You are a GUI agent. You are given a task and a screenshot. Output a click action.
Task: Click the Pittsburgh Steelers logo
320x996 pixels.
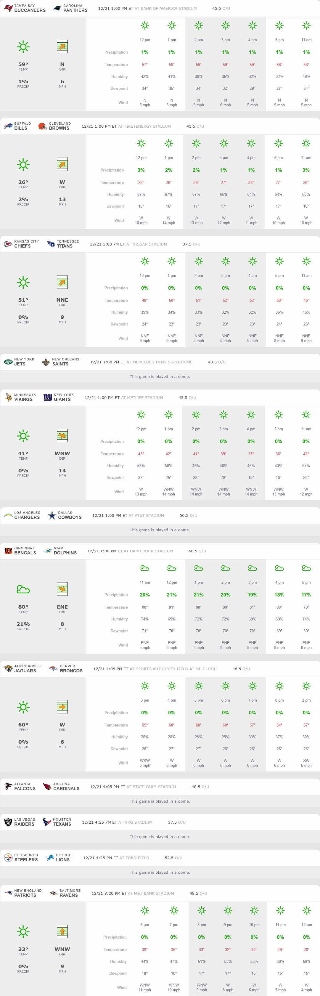click(8, 858)
